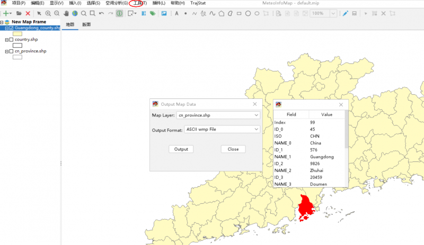Click the Full Extent globe icon
The width and height of the screenshot is (424, 245).
click(75, 13)
